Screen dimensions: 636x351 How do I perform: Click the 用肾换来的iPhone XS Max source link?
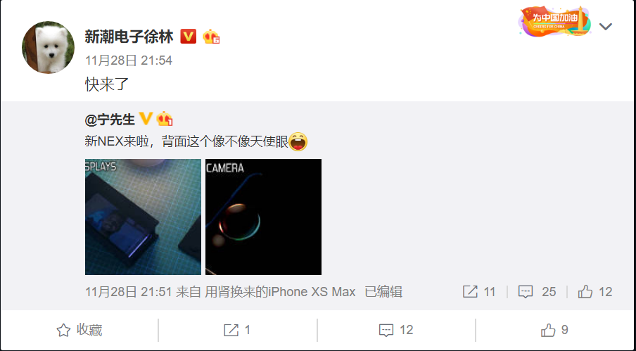pos(280,292)
